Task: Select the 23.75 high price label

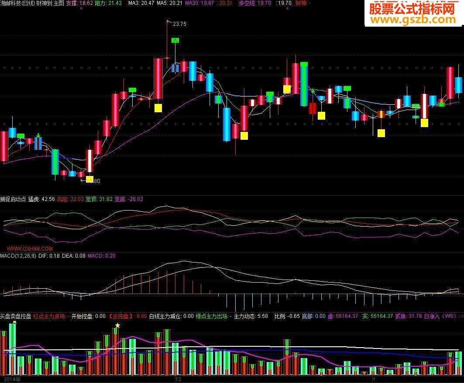Action: click(180, 24)
